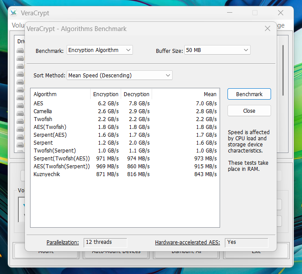The width and height of the screenshot is (302, 274).
Task: Click the Decryption column header
Action: tap(136, 94)
